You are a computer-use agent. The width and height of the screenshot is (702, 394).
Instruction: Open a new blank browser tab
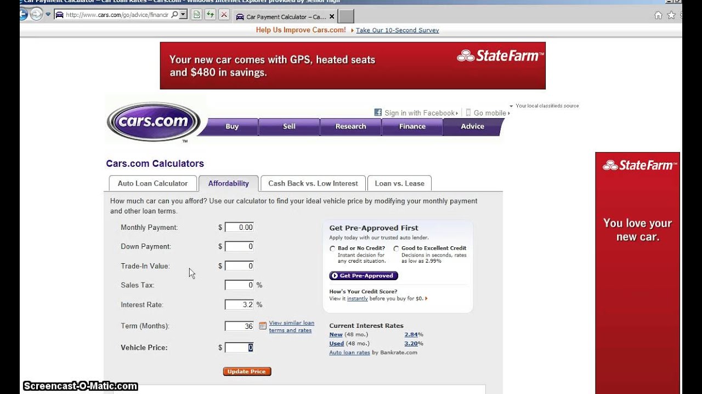coord(346,16)
